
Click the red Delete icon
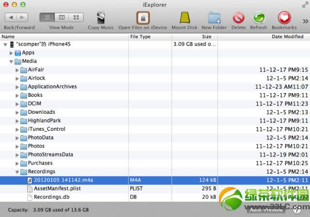click(238, 18)
